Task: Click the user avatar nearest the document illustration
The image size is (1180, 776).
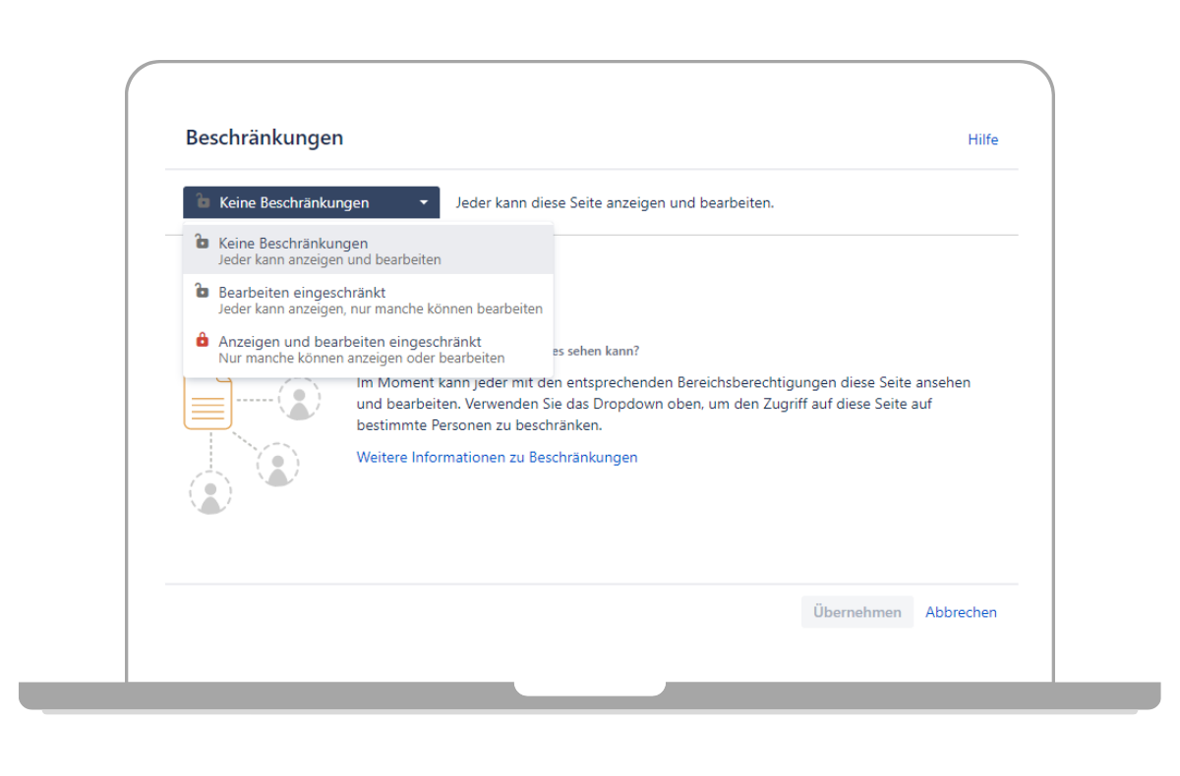Action: [298, 399]
